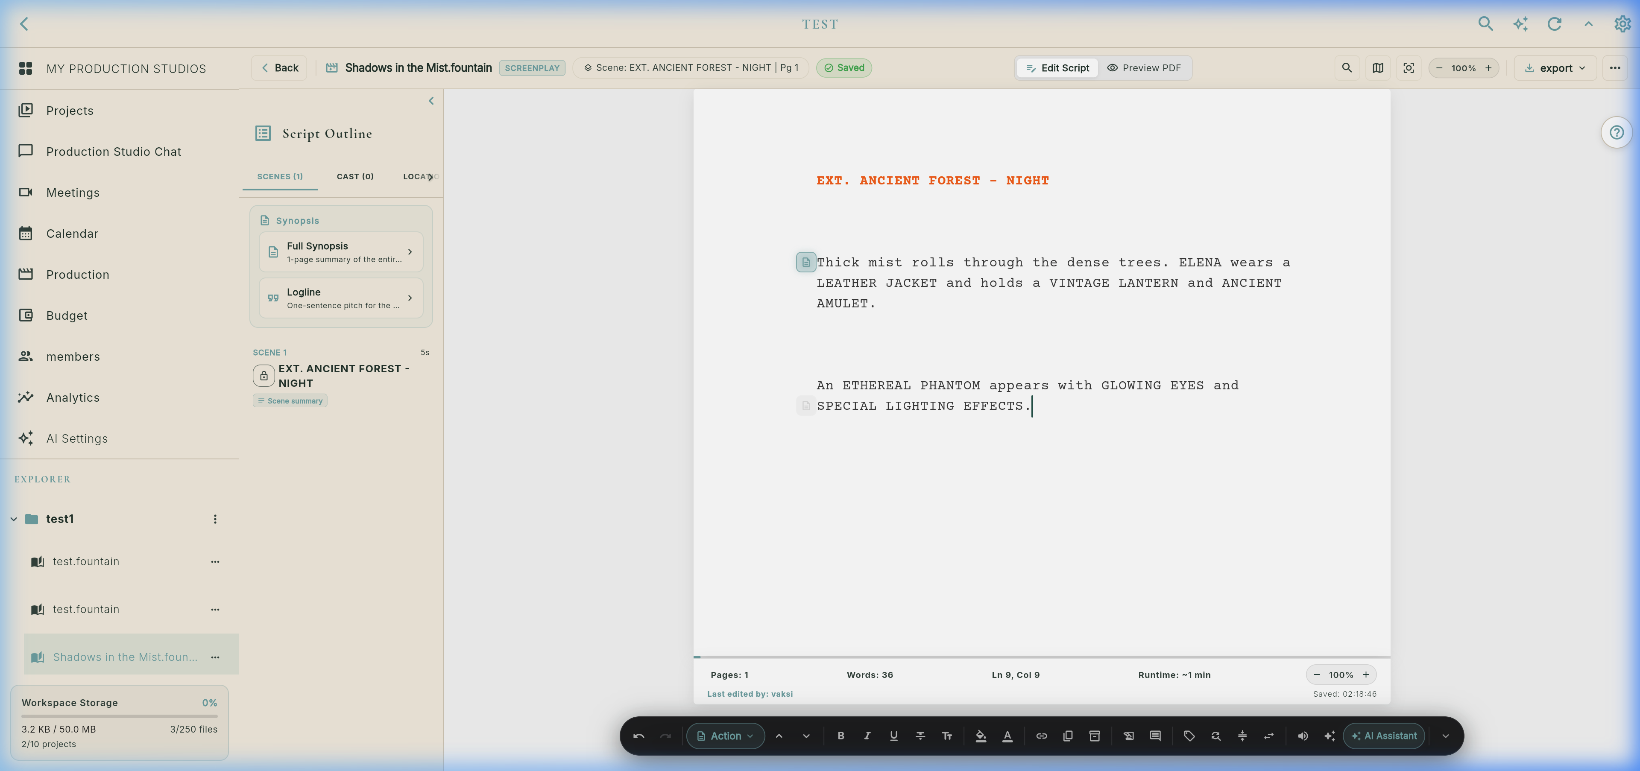Screen dimensions: 1640x771
Task: Apply bold formatting from bottom toolbar
Action: pos(840,736)
